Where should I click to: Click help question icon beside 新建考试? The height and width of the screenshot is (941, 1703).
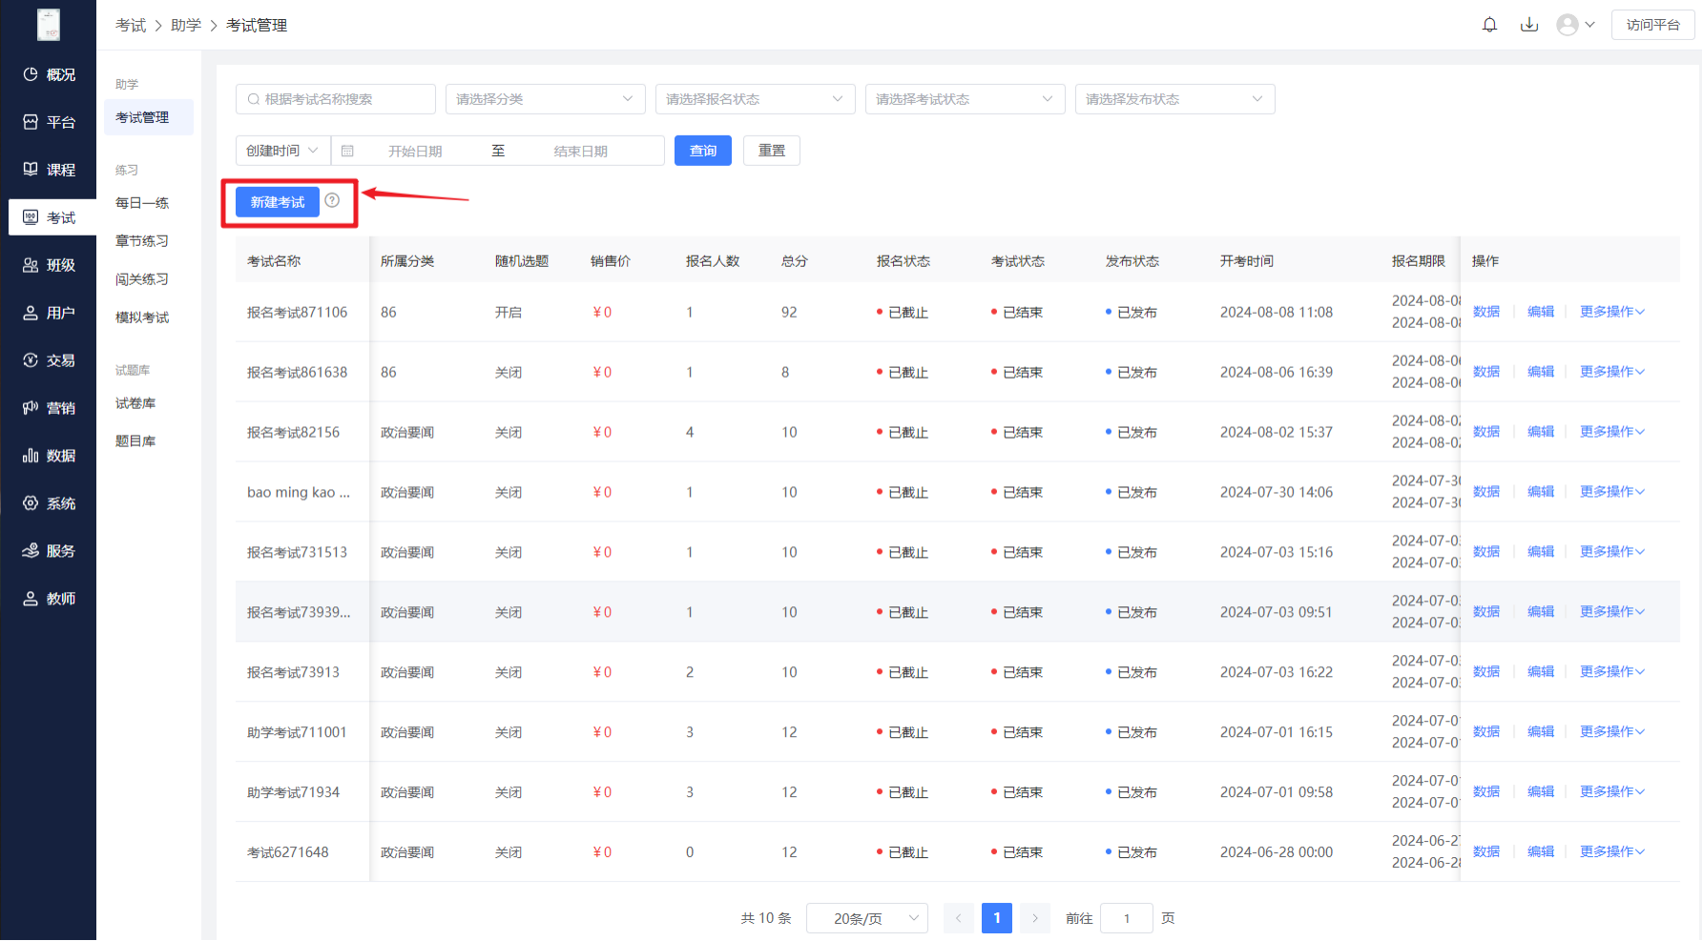click(332, 200)
